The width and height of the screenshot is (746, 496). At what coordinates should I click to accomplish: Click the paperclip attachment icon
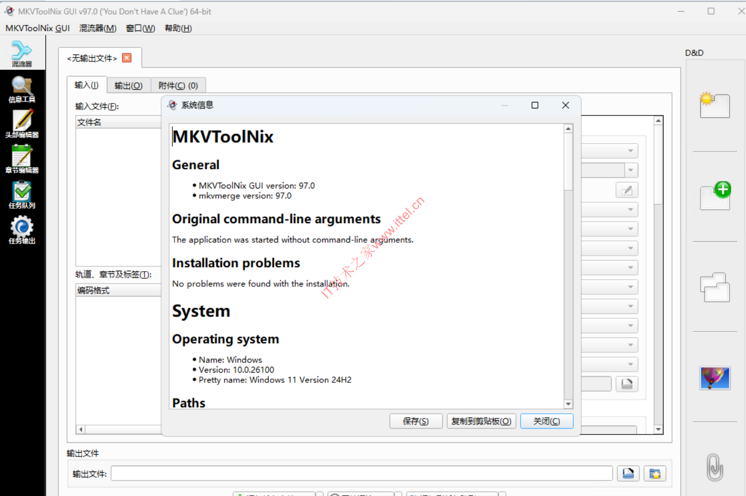[x=715, y=467]
